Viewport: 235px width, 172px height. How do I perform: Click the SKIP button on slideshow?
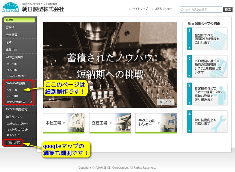tap(165, 102)
